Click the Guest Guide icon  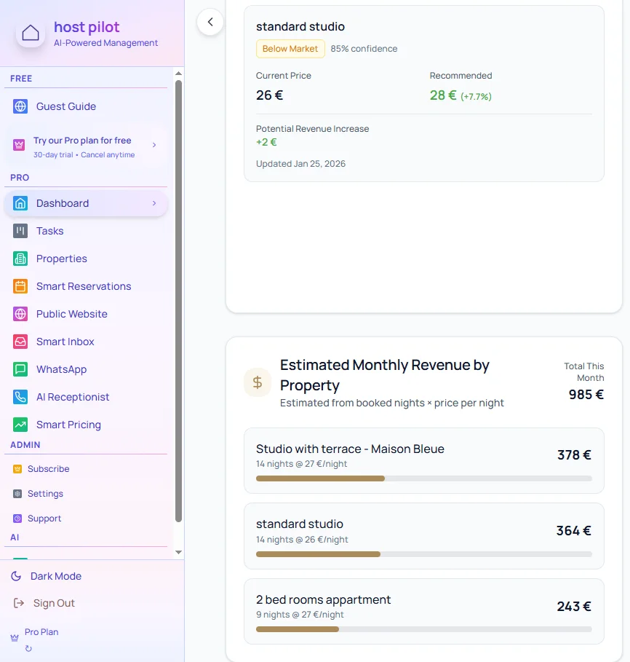click(x=20, y=106)
